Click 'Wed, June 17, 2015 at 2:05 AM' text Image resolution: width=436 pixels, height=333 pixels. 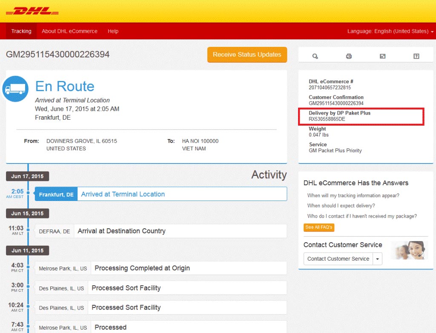point(77,109)
